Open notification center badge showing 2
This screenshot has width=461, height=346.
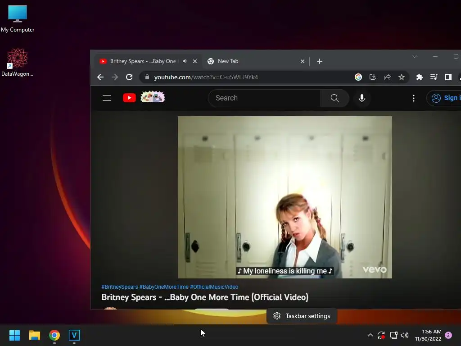tap(448, 335)
